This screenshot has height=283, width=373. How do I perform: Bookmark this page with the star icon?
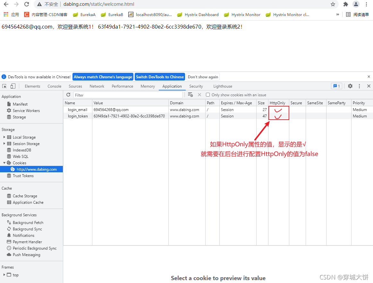333,4
